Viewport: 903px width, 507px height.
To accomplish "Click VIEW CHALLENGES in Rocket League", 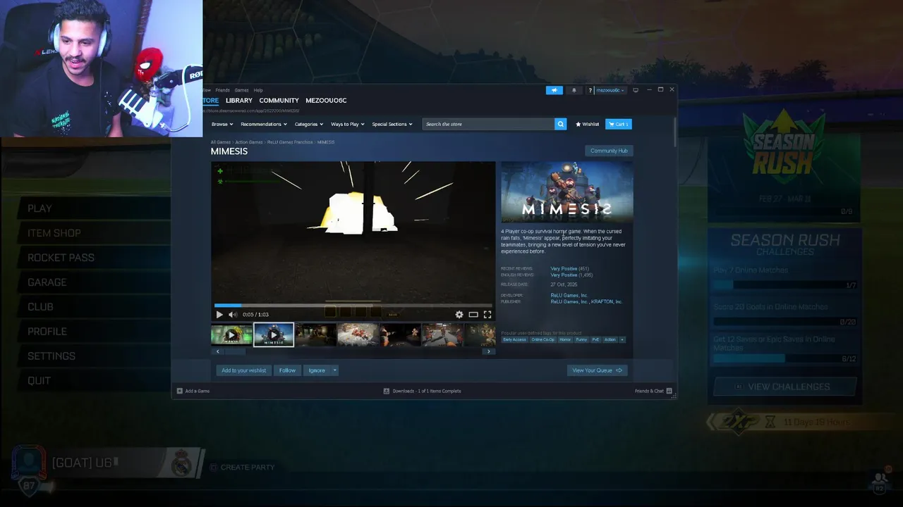I will click(785, 387).
